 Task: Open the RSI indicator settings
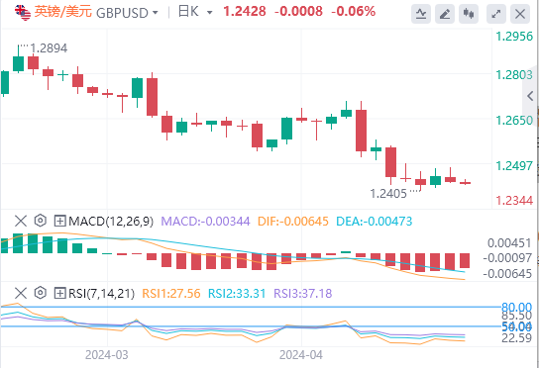[41, 293]
